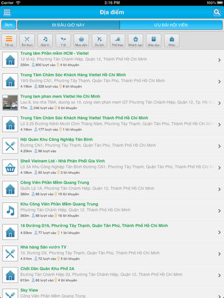Screen dimensions: 224x298
Task: Expand chevron for 18 Đường D16 row
Action: (219, 232)
